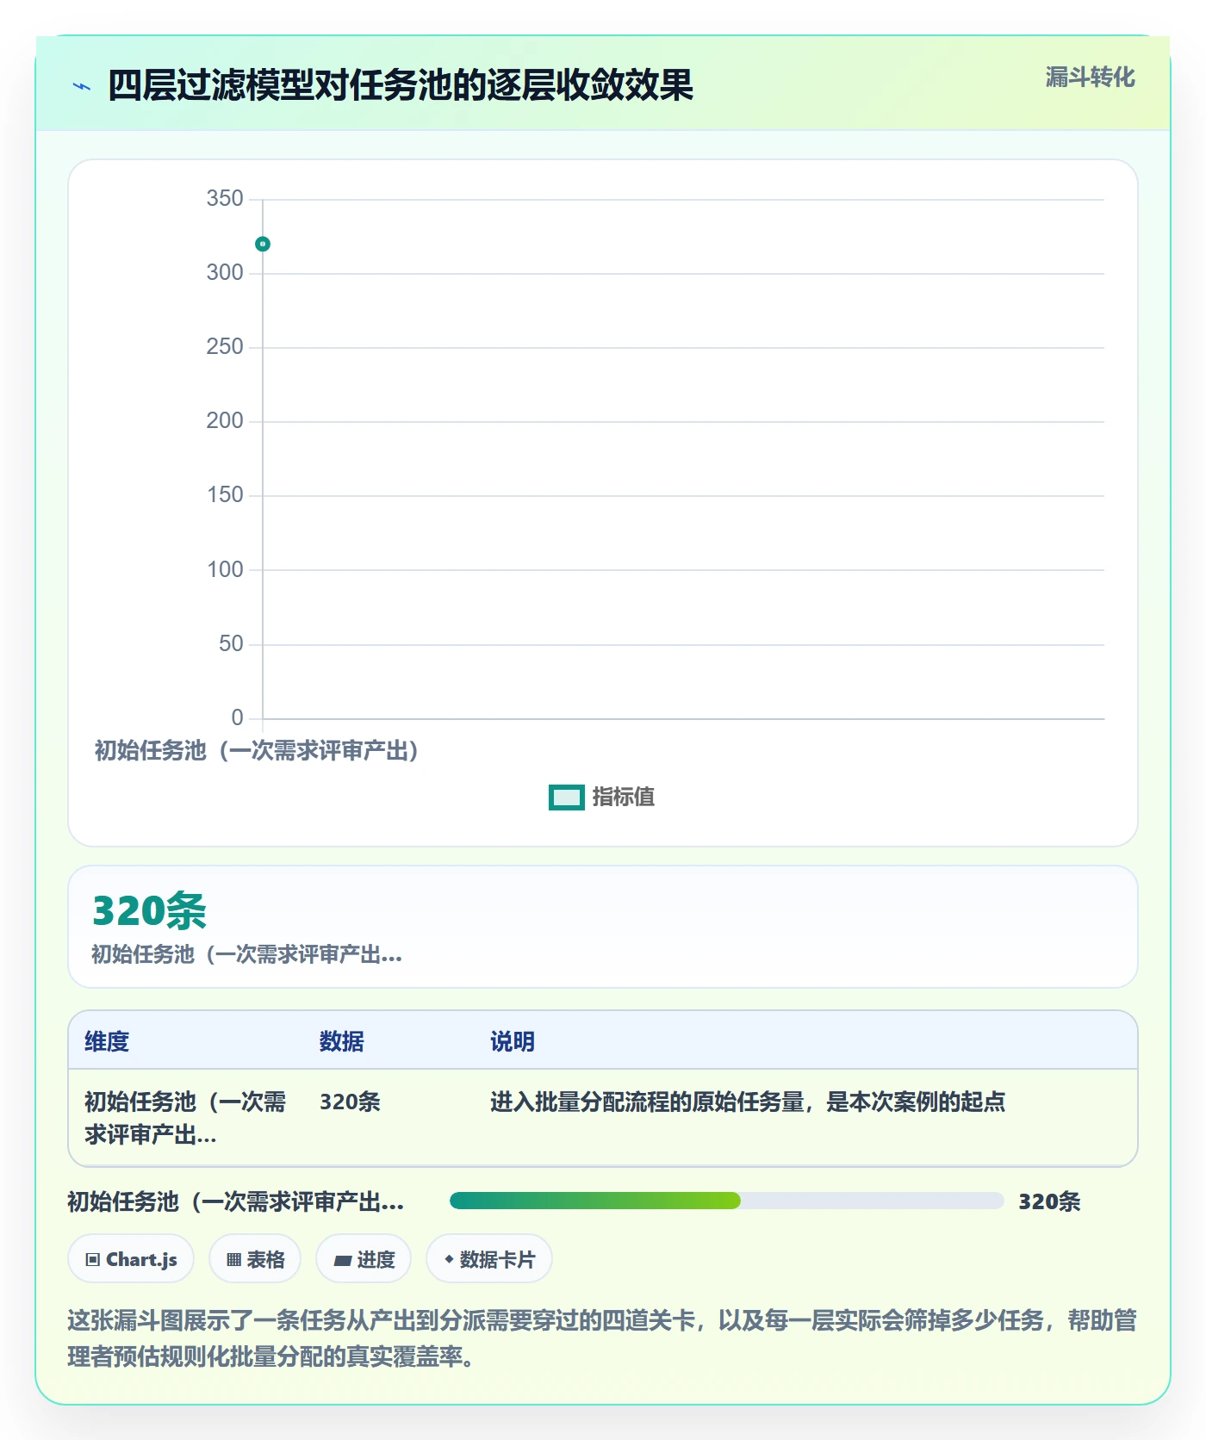Select the 进度 chip
The width and height of the screenshot is (1206, 1440).
click(364, 1259)
